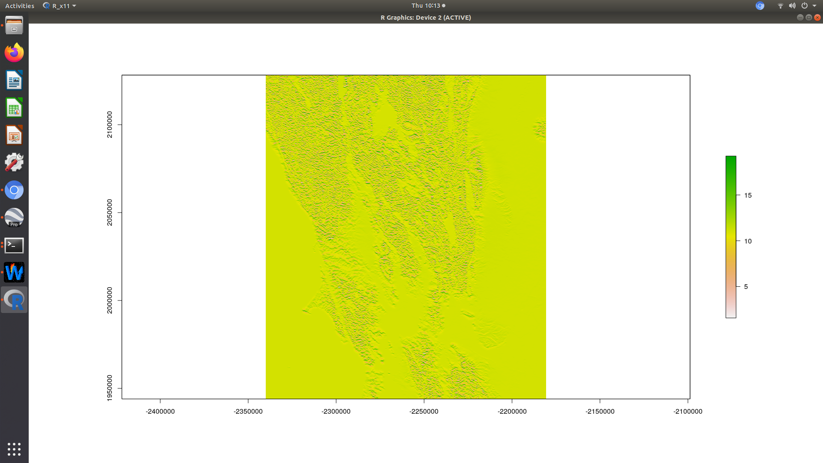Screen dimensions: 823x463
Task: Launch the Chromium browser from the dock
Action: [x=14, y=190]
